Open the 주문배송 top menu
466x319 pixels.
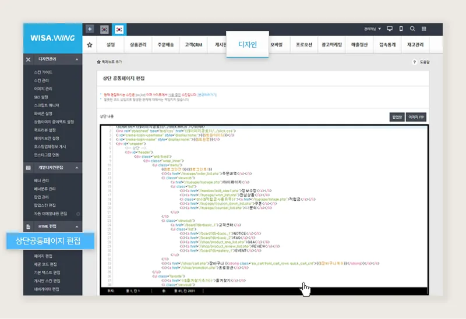point(166,45)
